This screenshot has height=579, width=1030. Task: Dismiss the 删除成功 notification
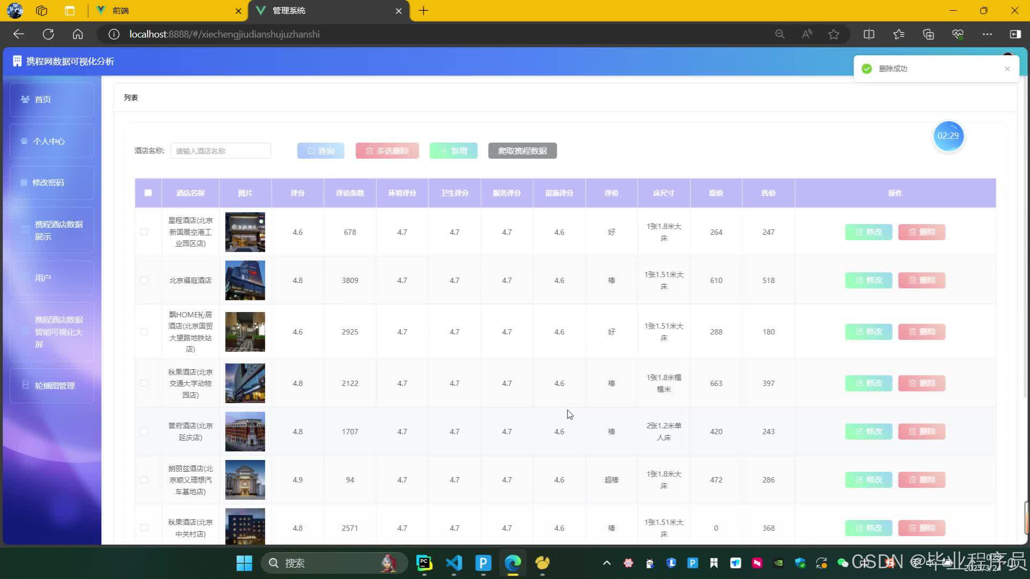1007,69
